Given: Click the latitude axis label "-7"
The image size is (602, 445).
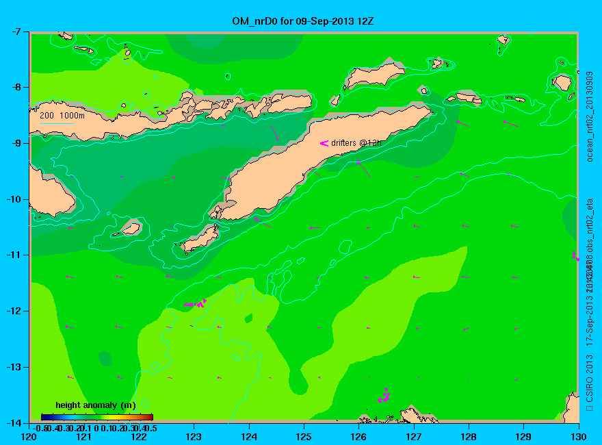Looking at the screenshot, I should (x=15, y=31).
